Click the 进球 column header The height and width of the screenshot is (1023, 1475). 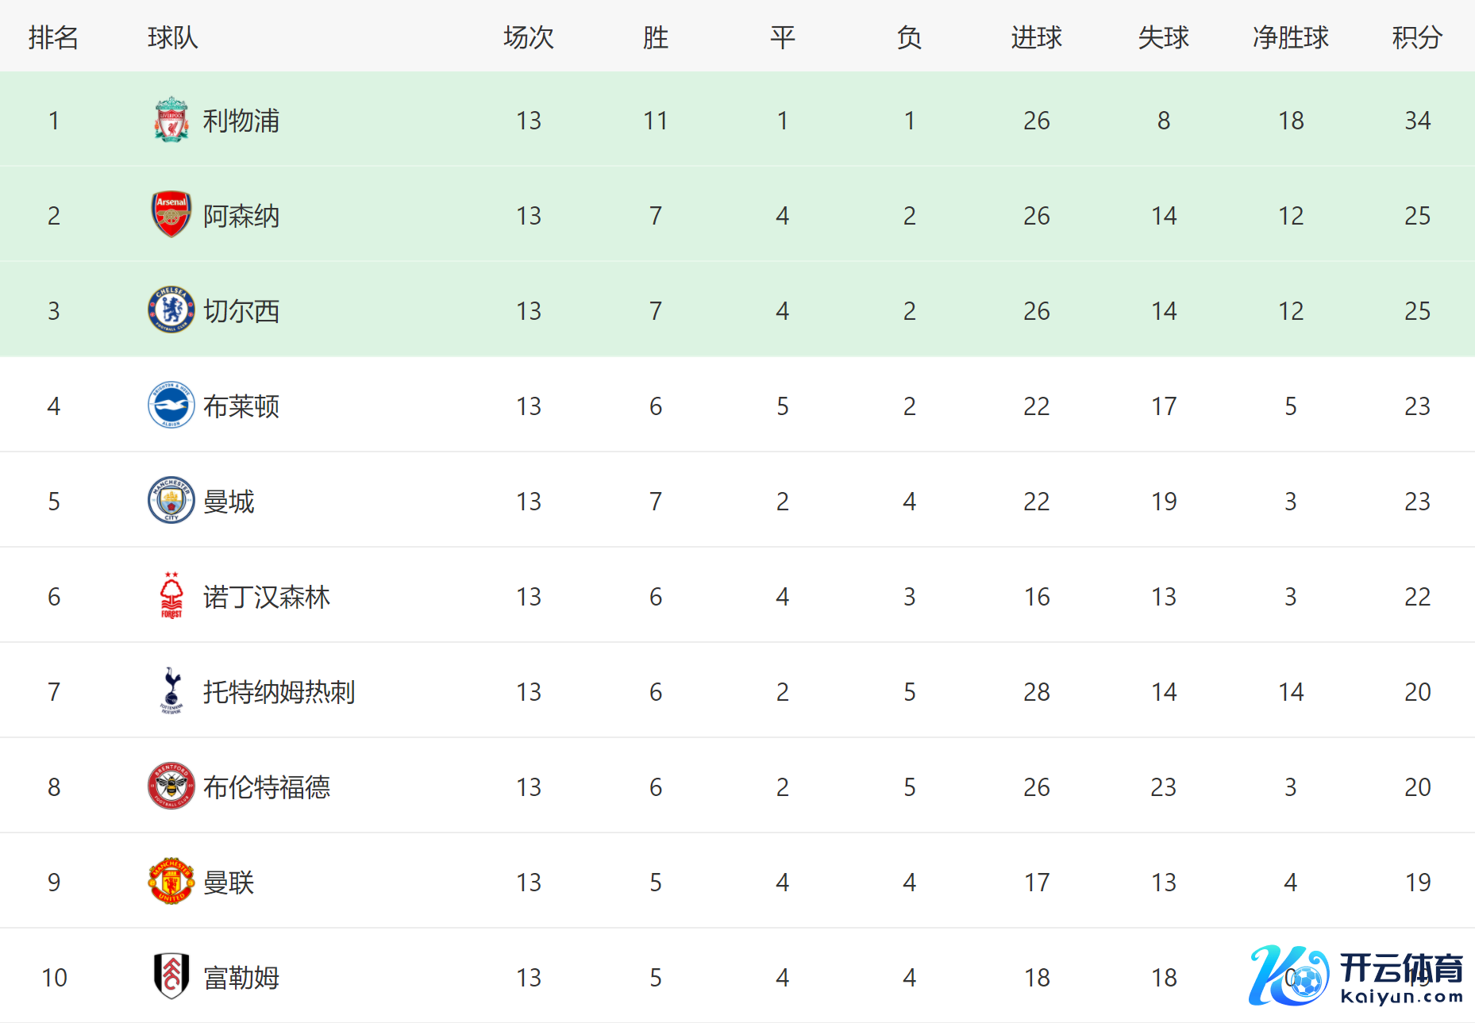[x=1036, y=37]
